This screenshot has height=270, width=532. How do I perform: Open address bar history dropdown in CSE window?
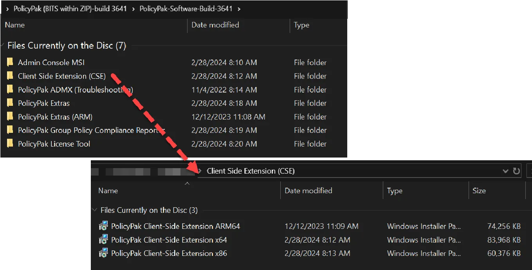point(505,171)
